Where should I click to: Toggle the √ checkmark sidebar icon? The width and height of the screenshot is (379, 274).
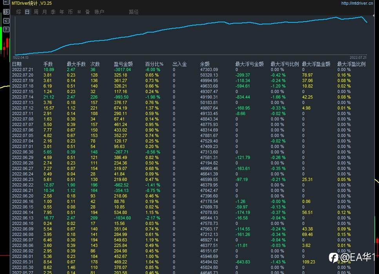6,20
